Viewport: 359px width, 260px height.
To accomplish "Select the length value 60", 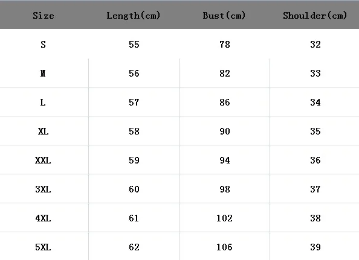I will 134,189.
